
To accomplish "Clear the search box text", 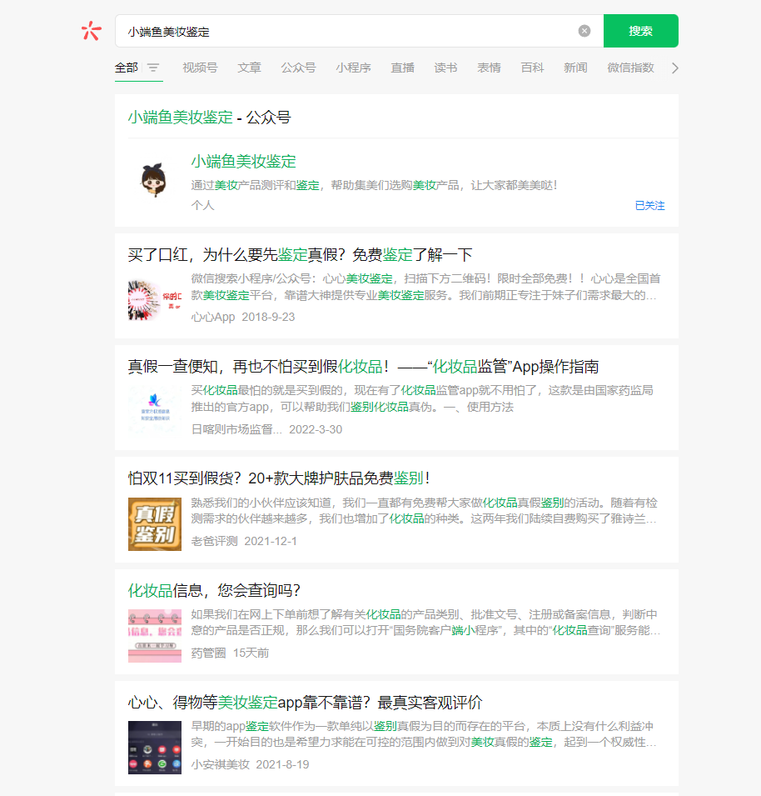I will (584, 31).
